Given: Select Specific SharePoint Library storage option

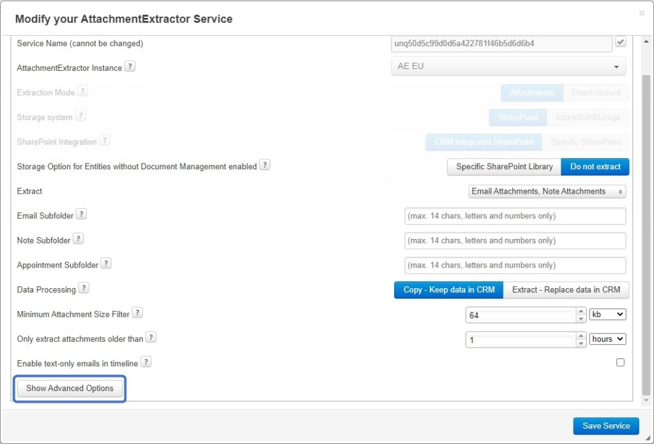Looking at the screenshot, I should (x=505, y=167).
